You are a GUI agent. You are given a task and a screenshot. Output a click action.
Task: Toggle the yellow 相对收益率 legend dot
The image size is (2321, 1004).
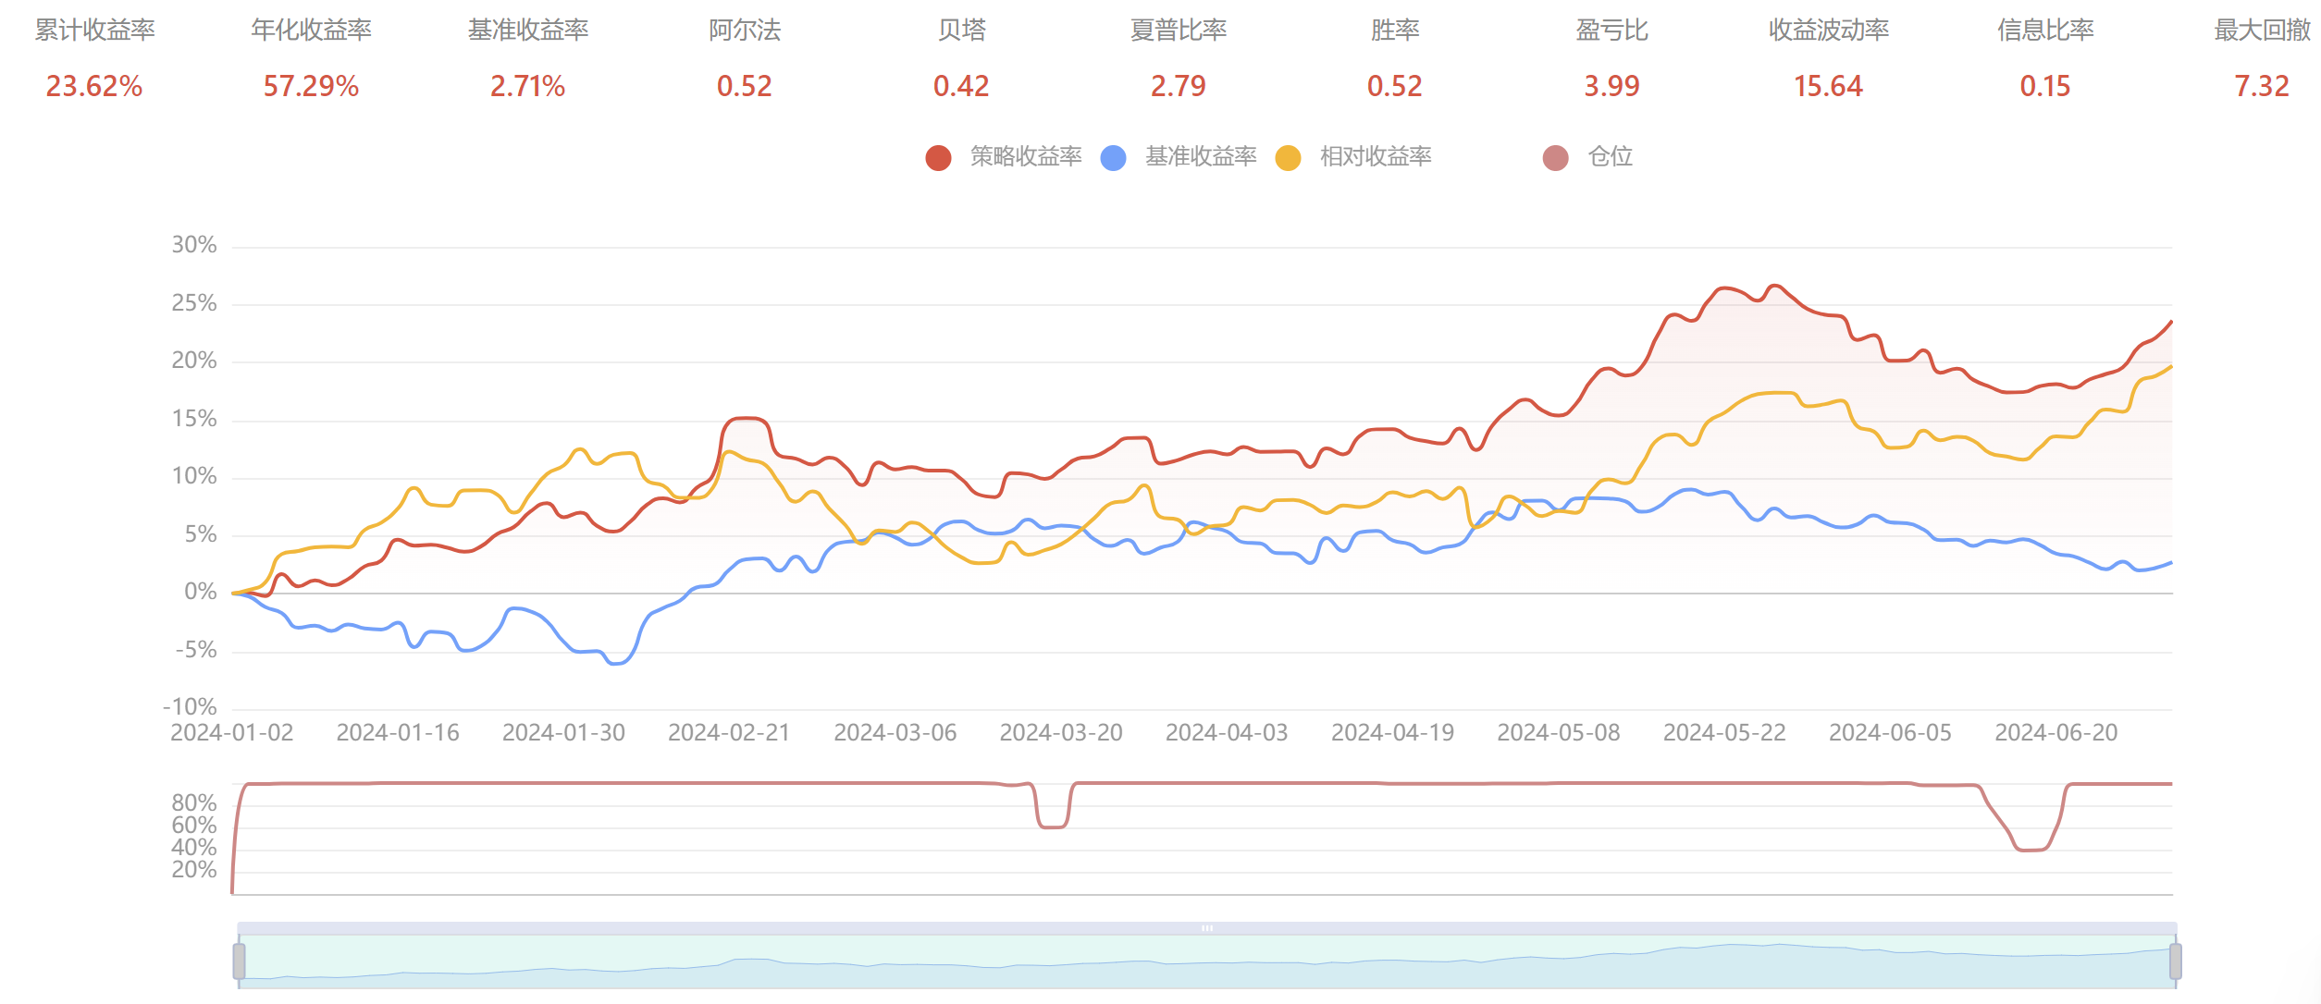[x=1288, y=158]
